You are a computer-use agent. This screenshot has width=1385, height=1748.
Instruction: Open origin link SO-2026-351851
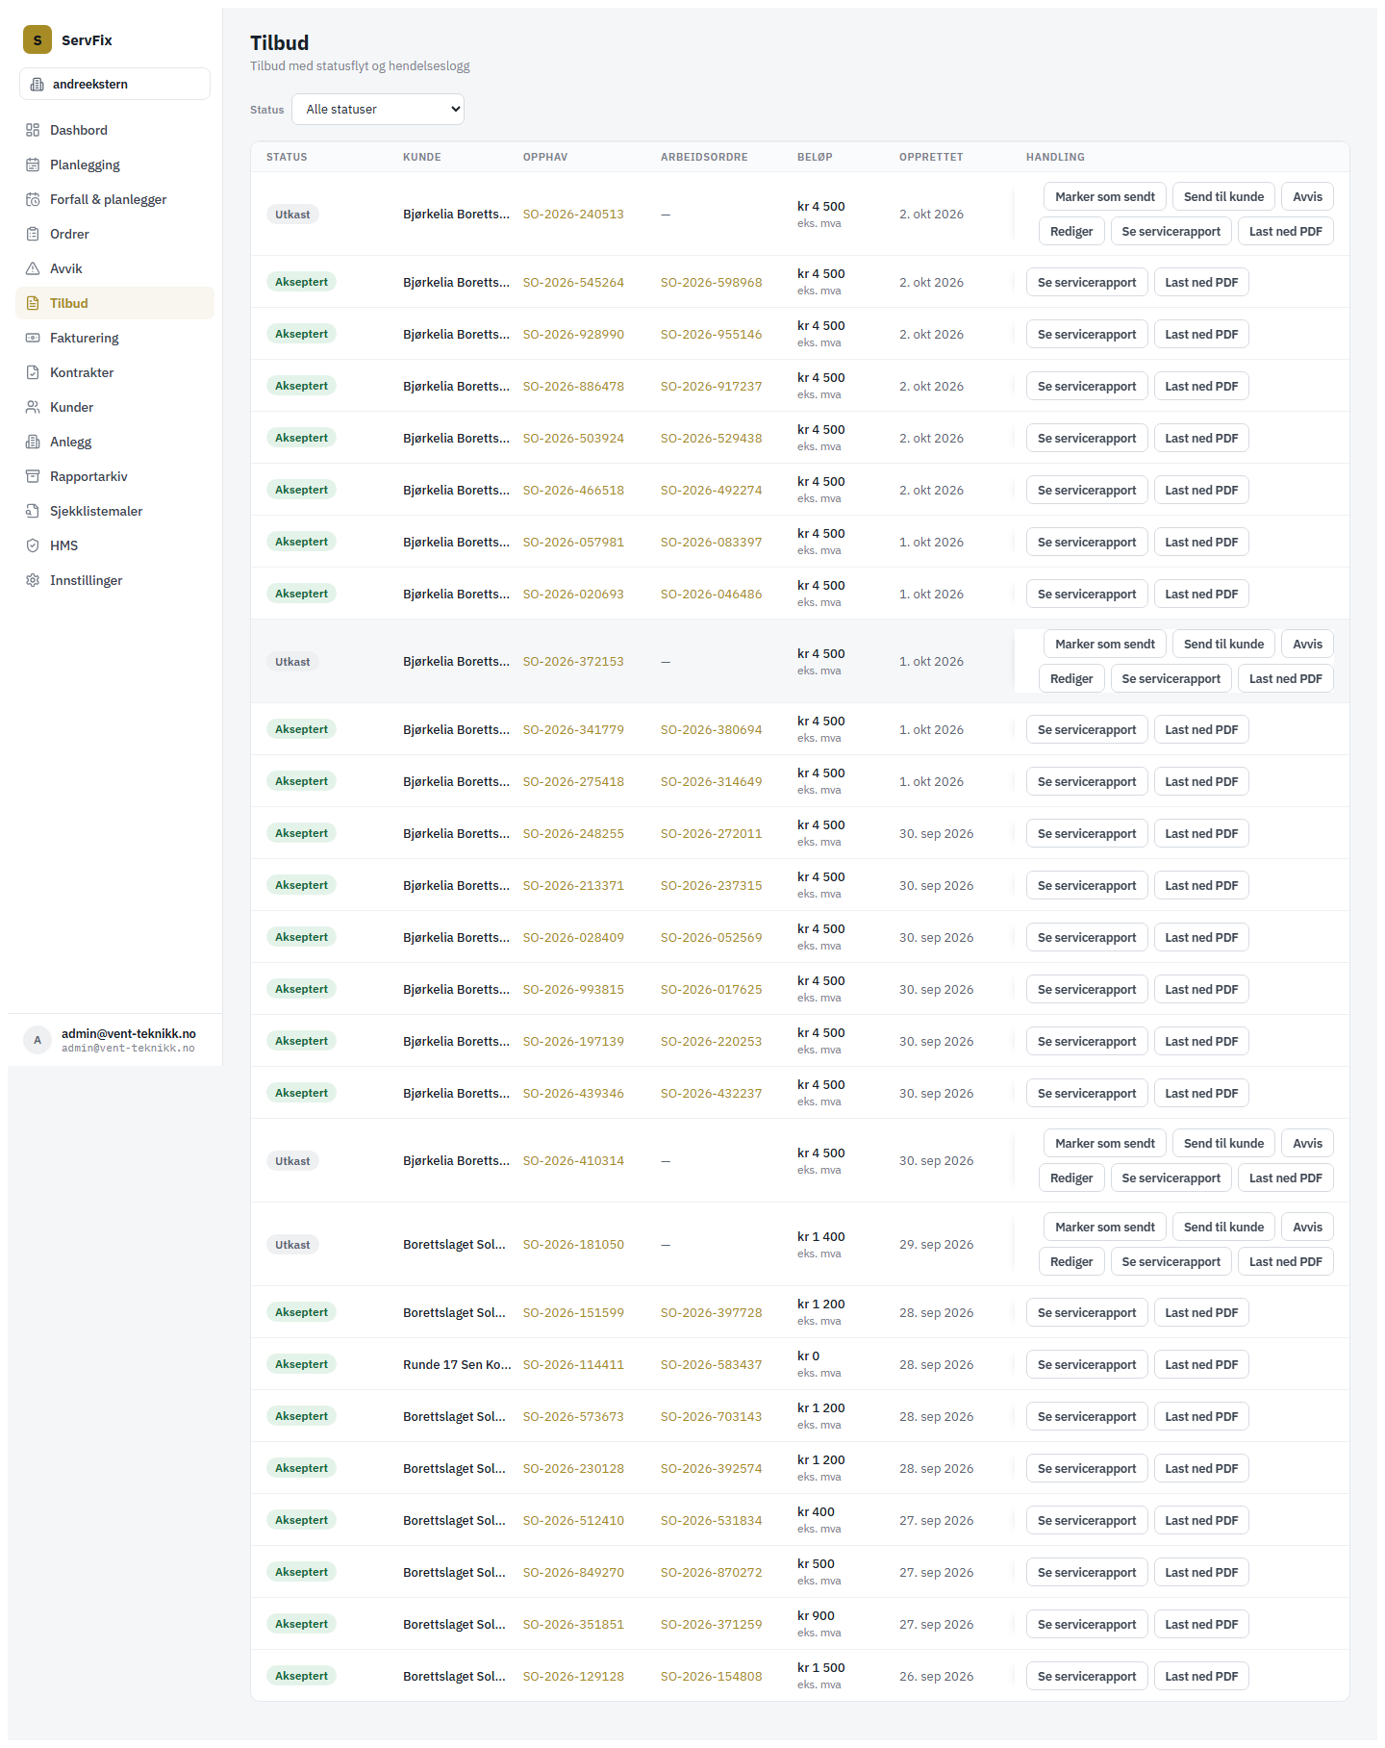pos(573,1624)
